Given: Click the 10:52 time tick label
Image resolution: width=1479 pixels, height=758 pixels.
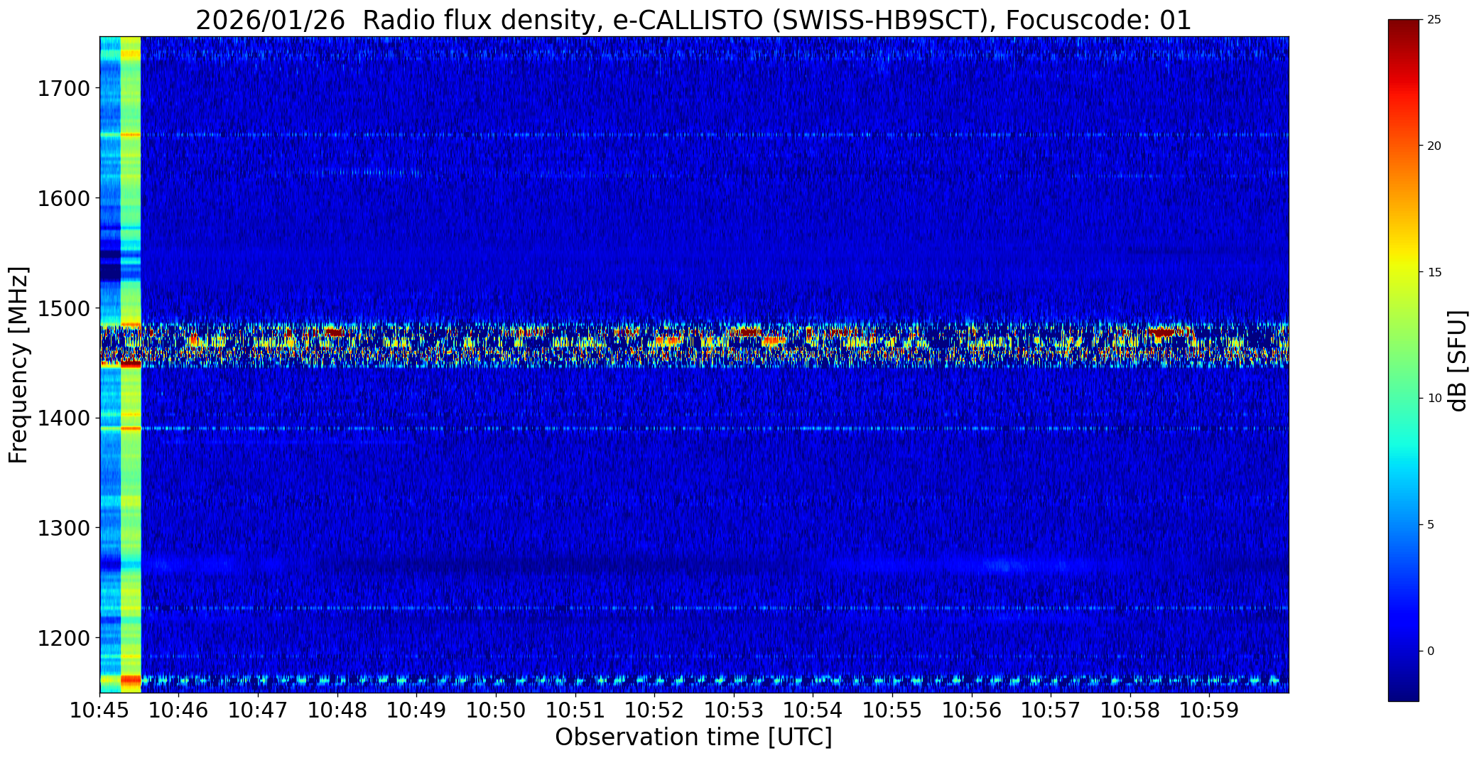Looking at the screenshot, I should tap(654, 710).
